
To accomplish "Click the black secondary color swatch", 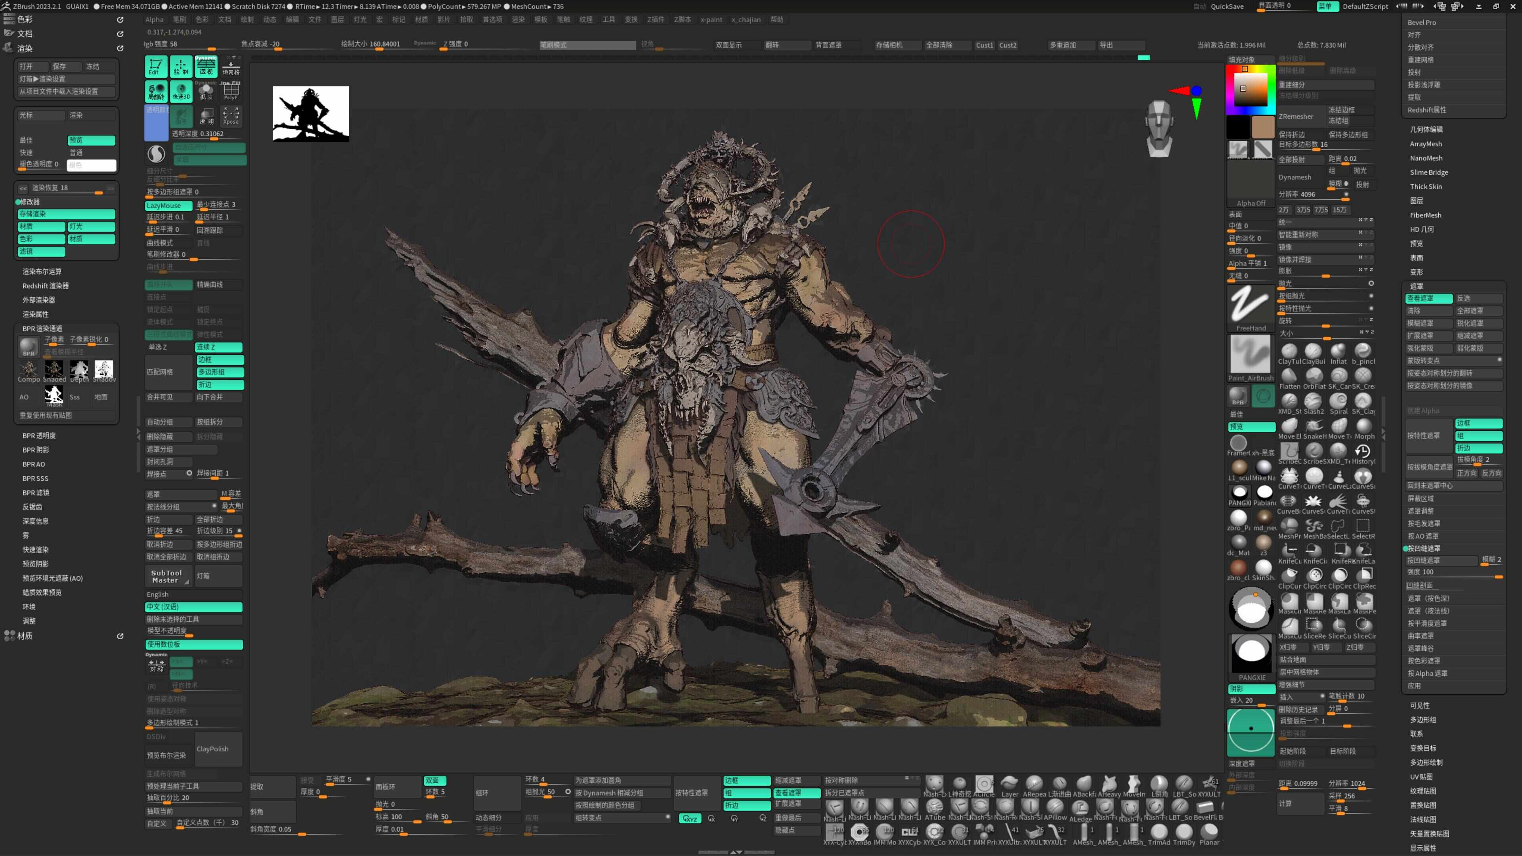I will [x=1238, y=127].
